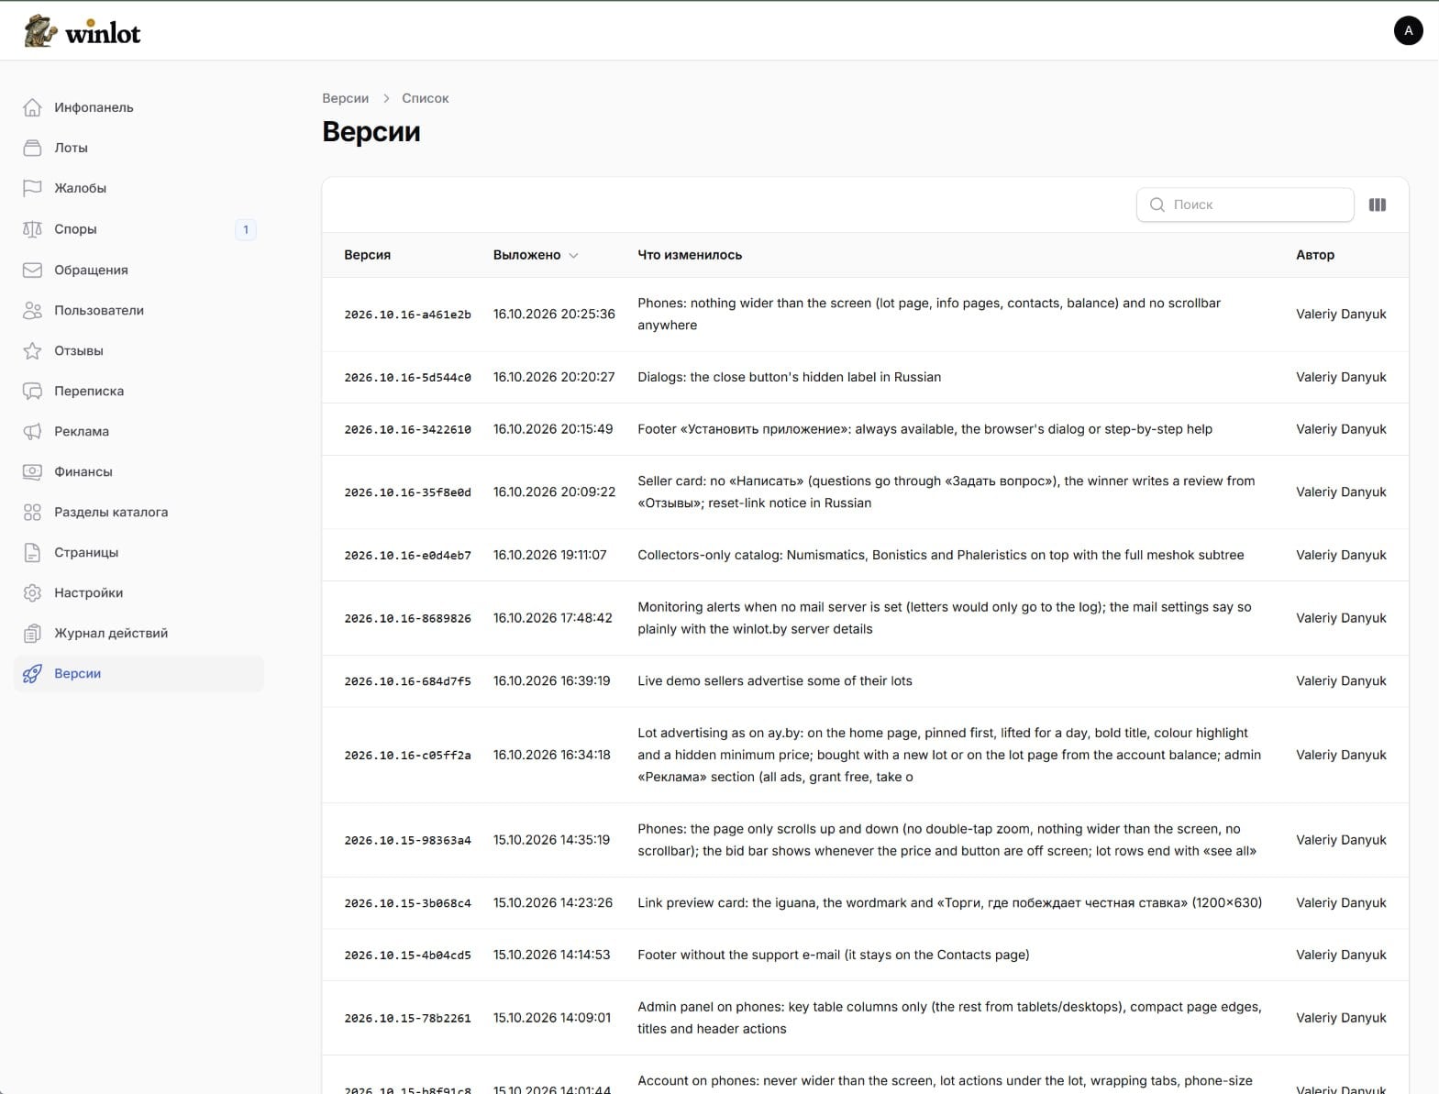Focus the Поиск search field
Image resolution: width=1439 pixels, height=1094 pixels.
tap(1245, 204)
